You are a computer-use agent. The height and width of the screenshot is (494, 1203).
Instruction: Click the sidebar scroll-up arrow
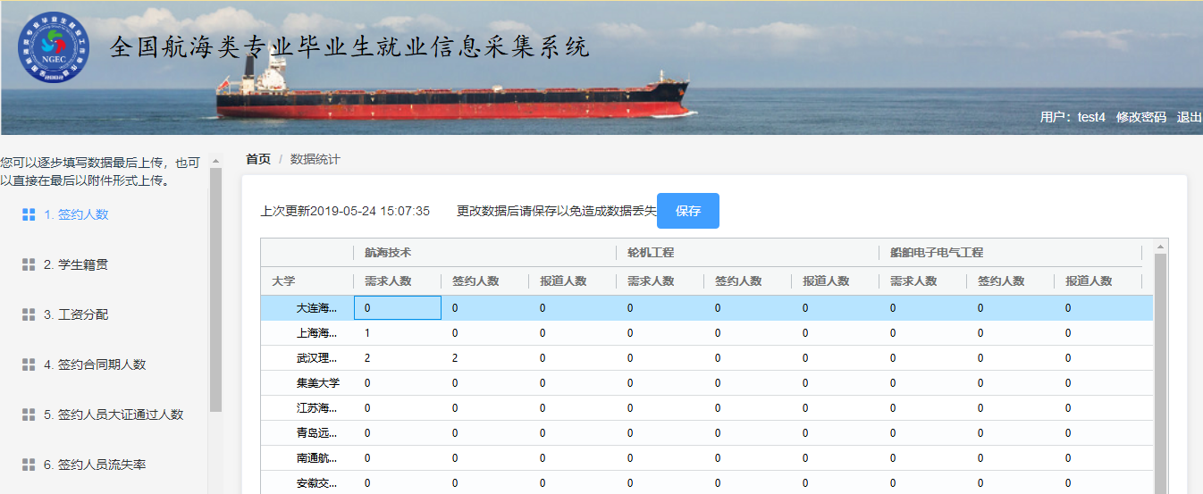click(215, 162)
